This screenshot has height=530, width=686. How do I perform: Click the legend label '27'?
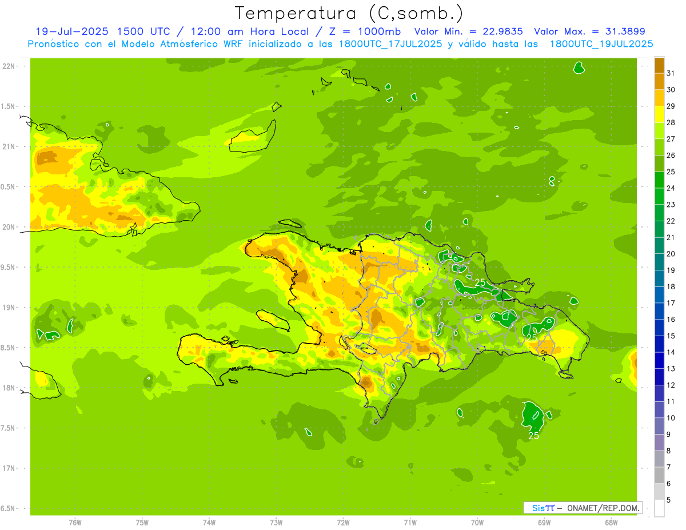[671, 139]
